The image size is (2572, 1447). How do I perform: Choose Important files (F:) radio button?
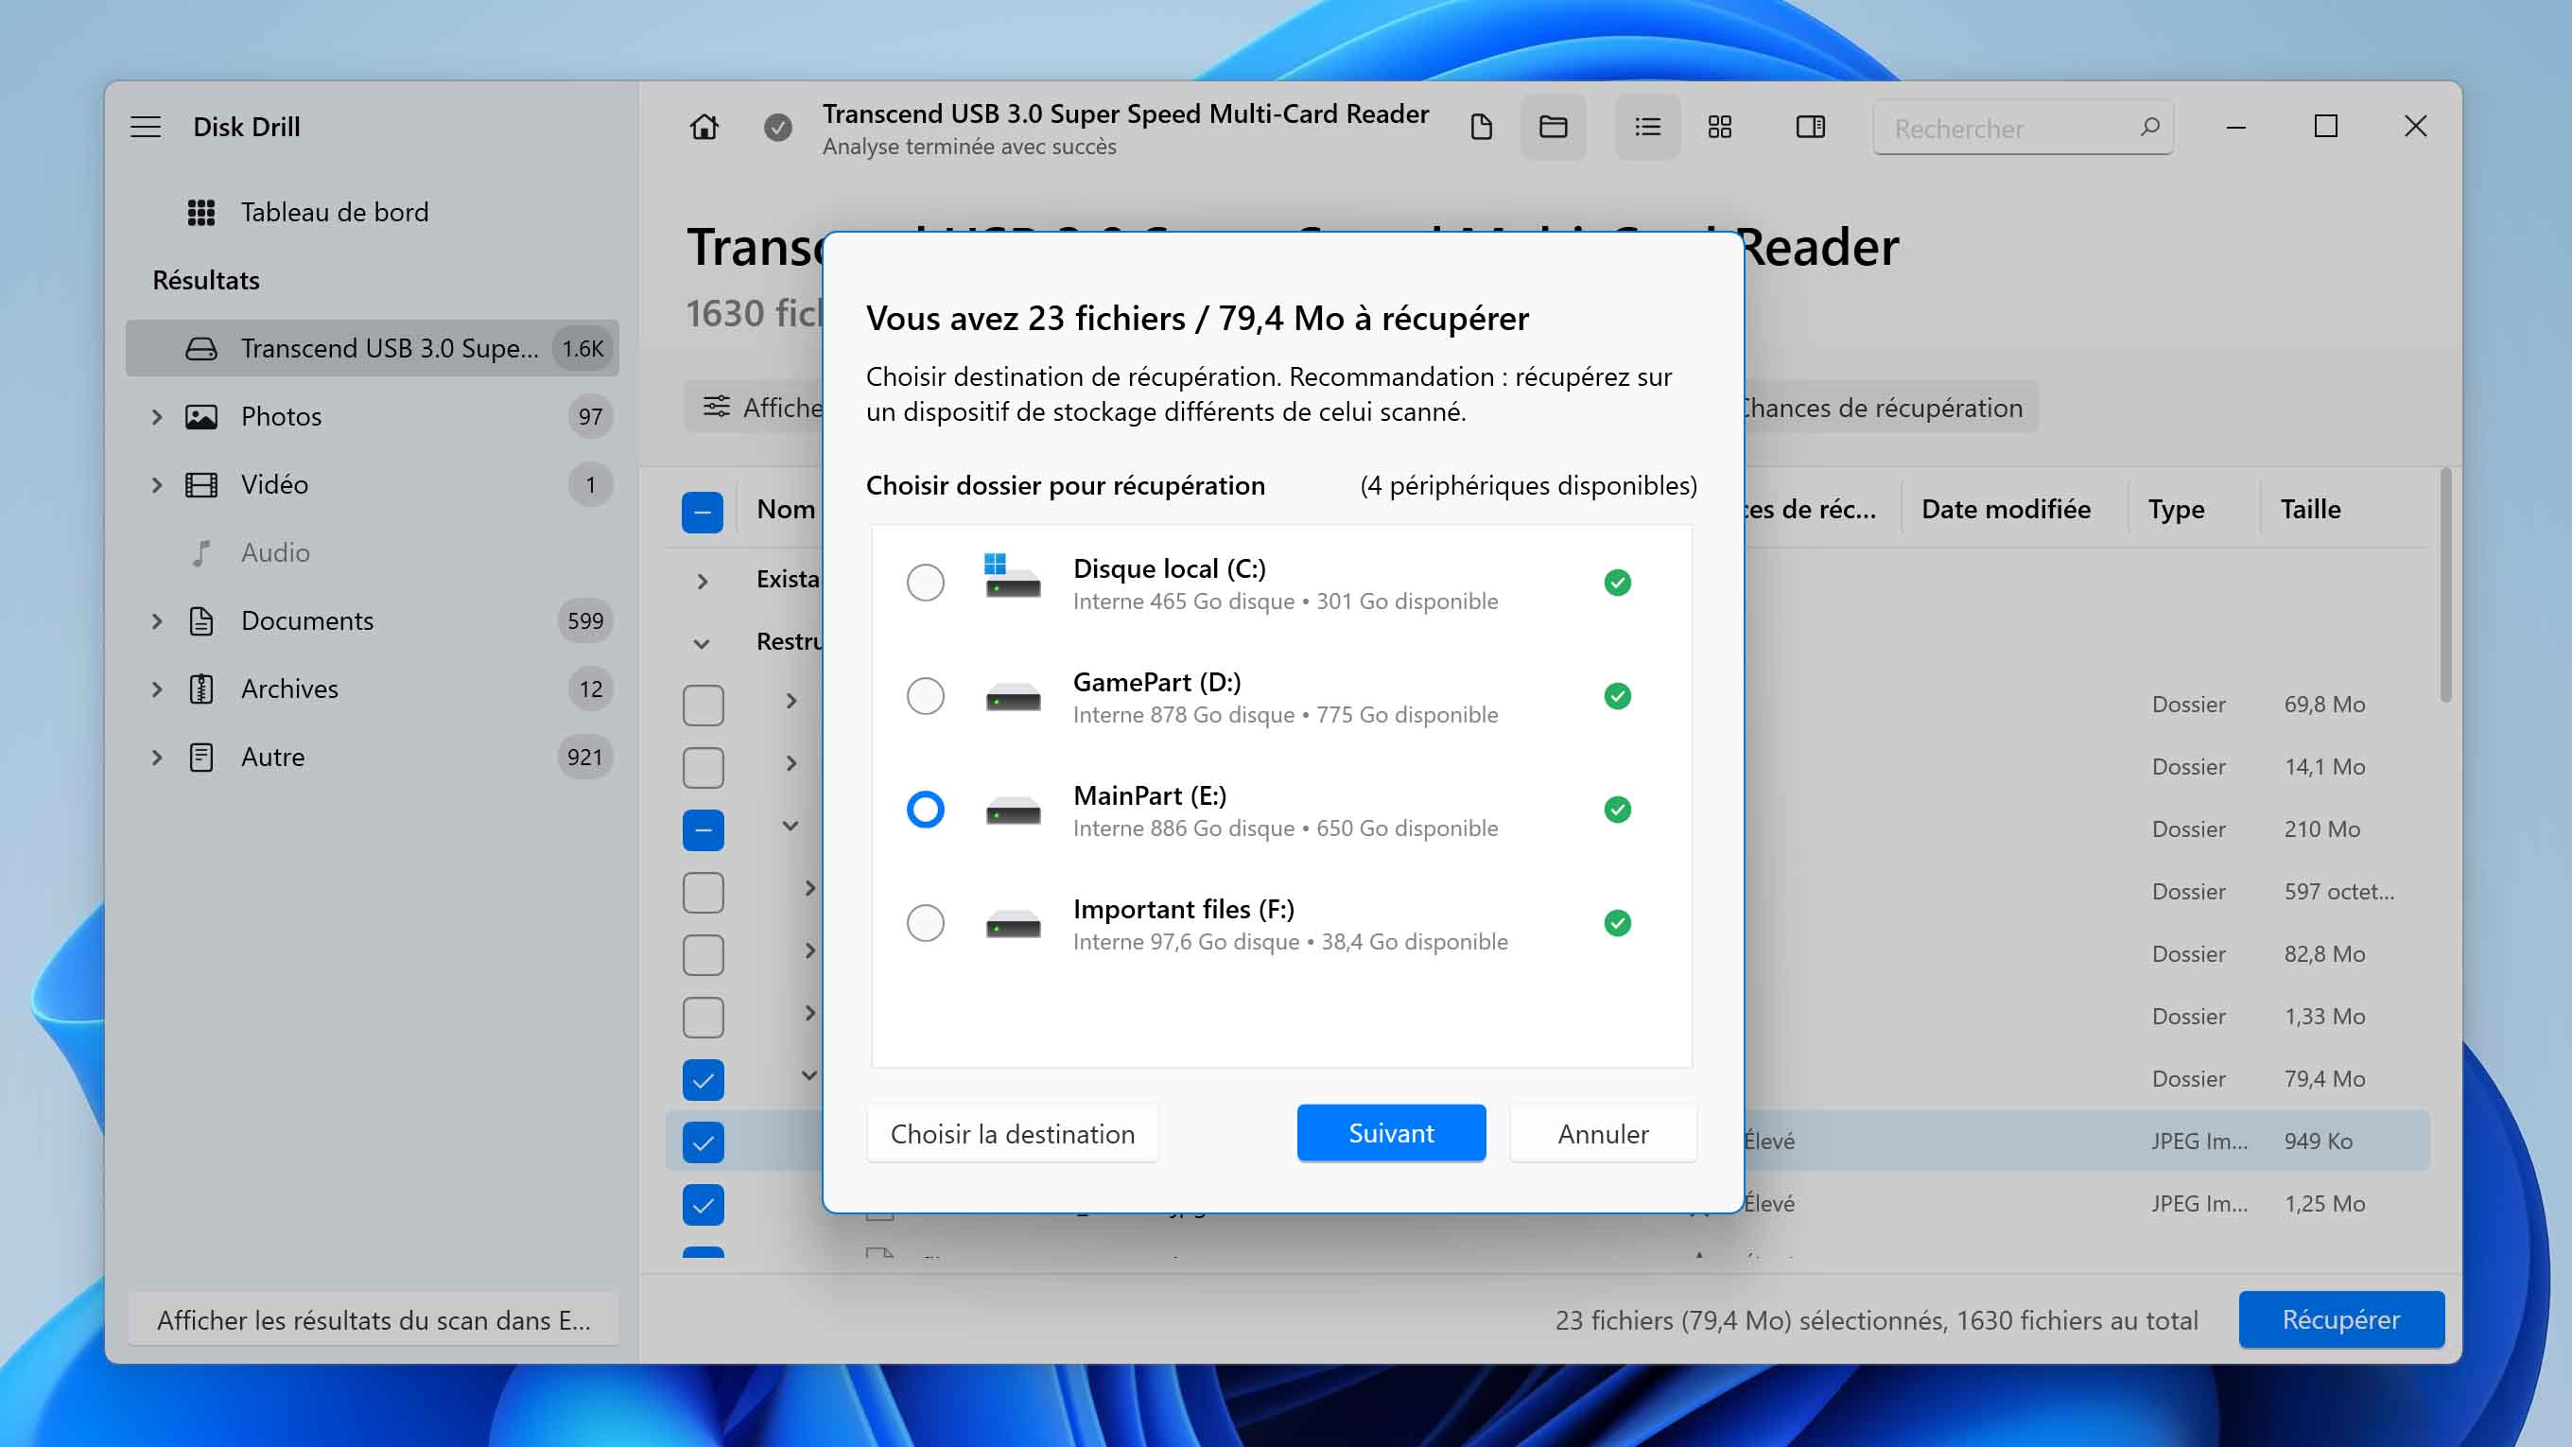(x=925, y=923)
